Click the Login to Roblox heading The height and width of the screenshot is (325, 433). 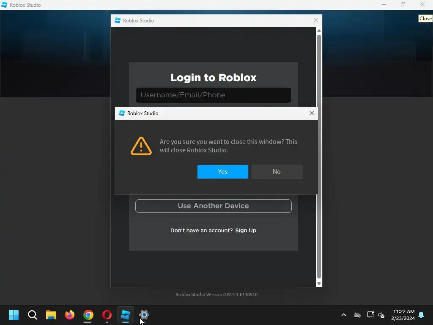tap(214, 78)
